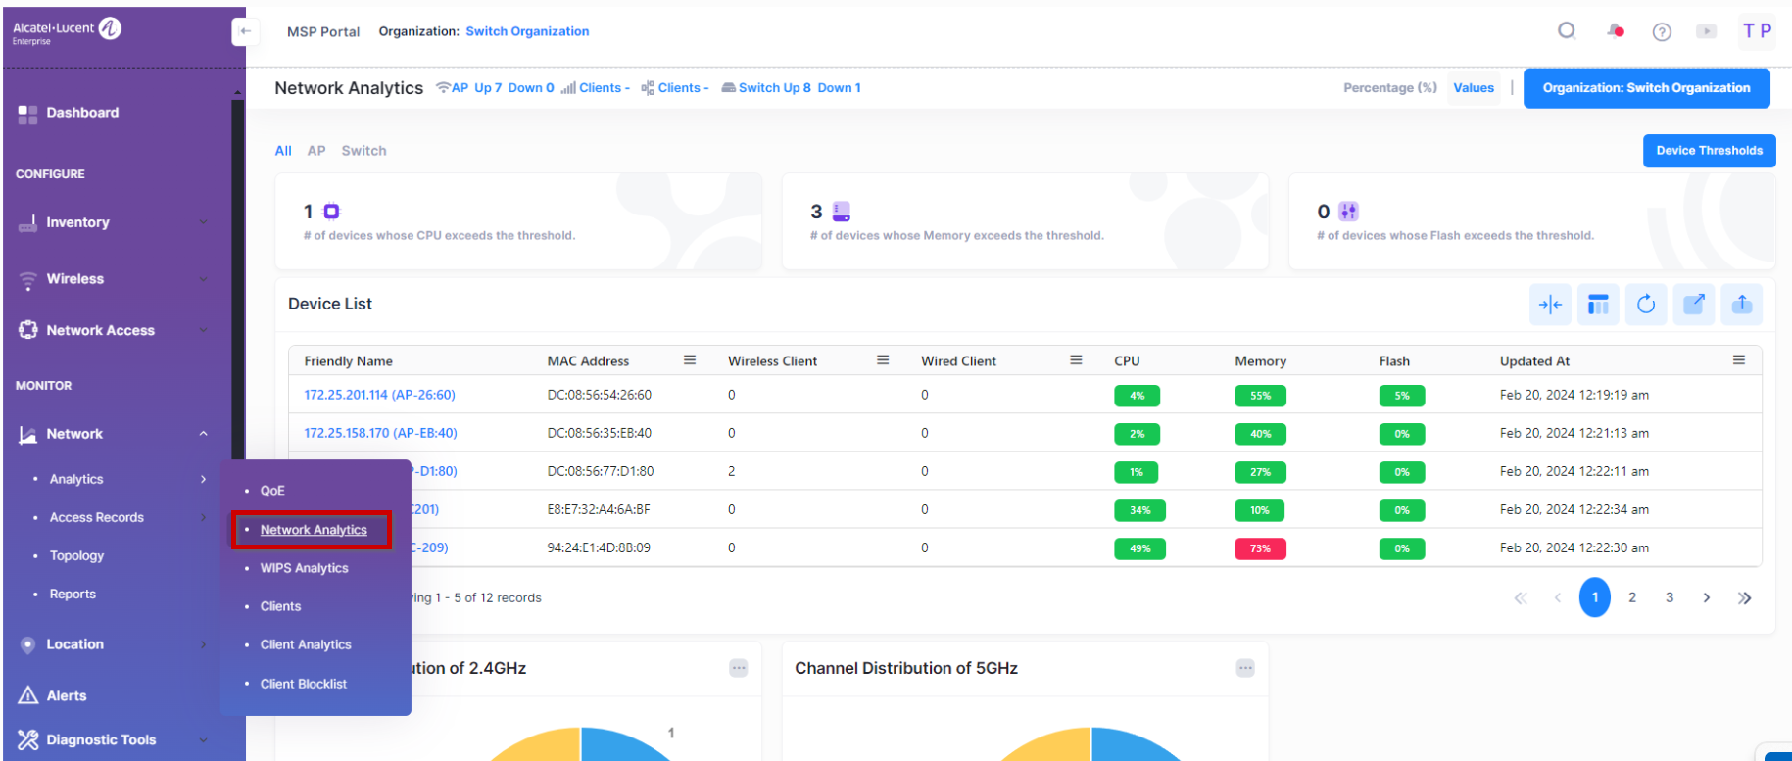Open the TP user profile avatar
The height and width of the screenshot is (761, 1792).
click(x=1757, y=31)
